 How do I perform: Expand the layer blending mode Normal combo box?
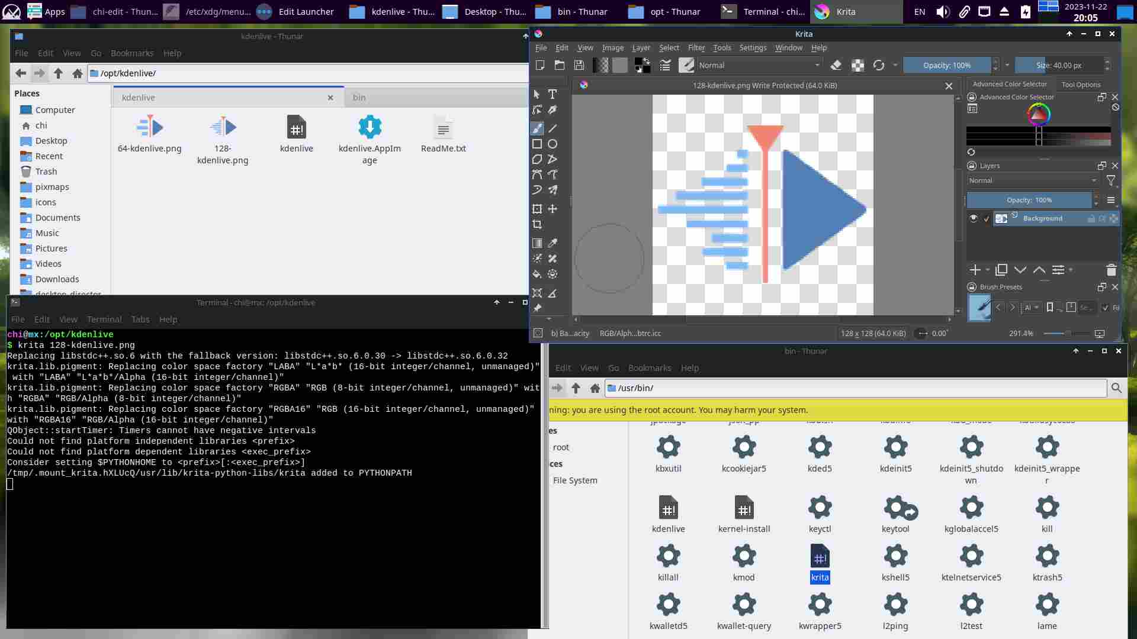coord(1032,180)
